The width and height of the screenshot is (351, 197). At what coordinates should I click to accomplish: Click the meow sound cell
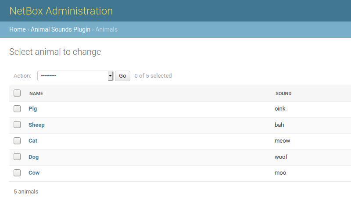coord(282,141)
